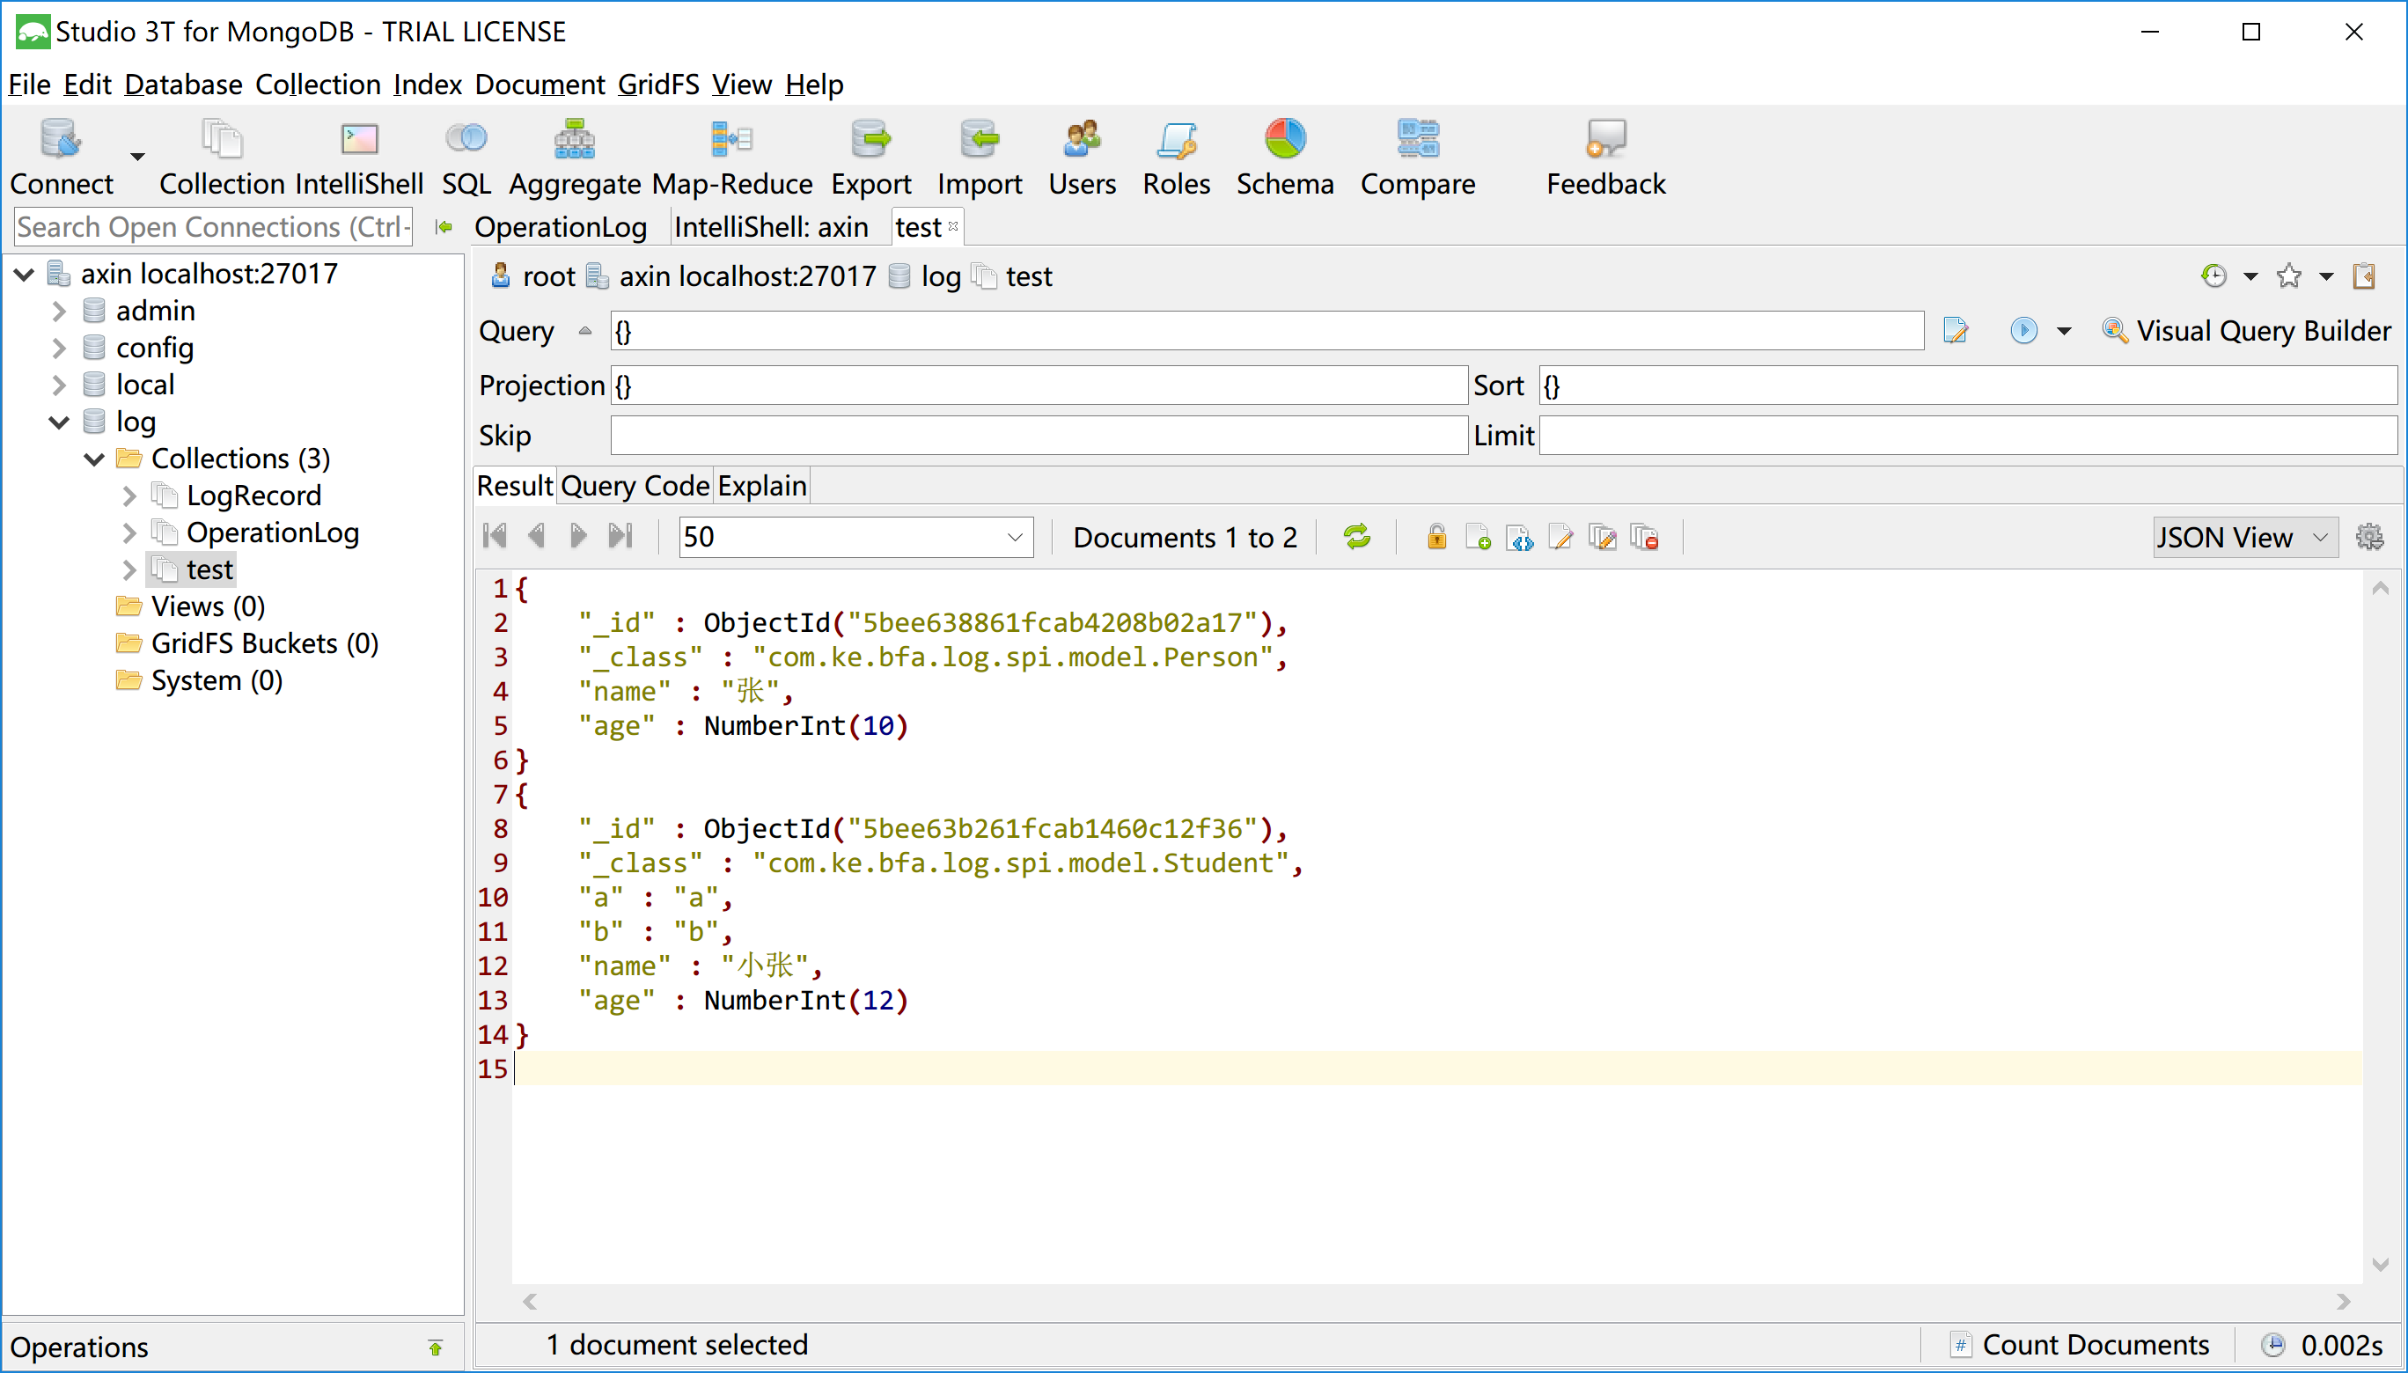Go to the next results page

point(578,537)
